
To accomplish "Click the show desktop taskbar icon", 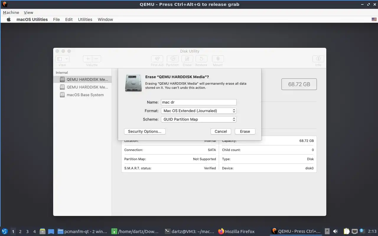I will (51, 231).
